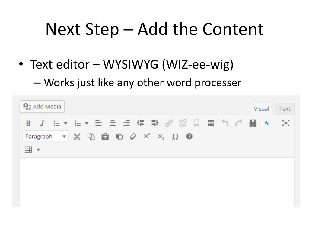
Task: Decrease indent (outdent) icon
Action: pos(141,123)
